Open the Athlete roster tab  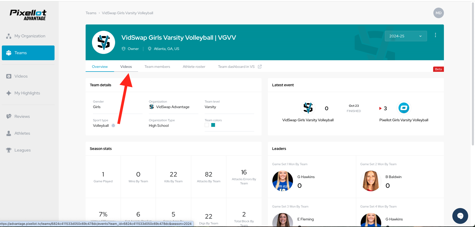click(194, 67)
